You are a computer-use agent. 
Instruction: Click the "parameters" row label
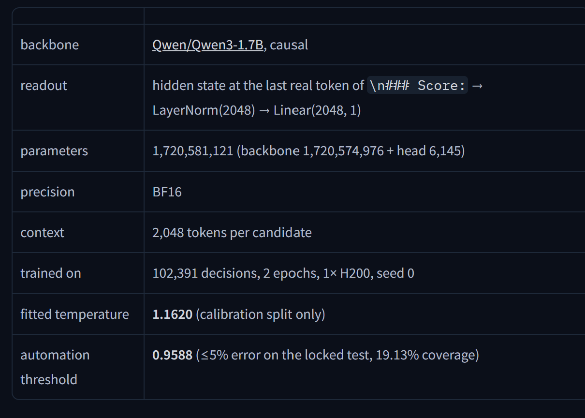click(54, 151)
